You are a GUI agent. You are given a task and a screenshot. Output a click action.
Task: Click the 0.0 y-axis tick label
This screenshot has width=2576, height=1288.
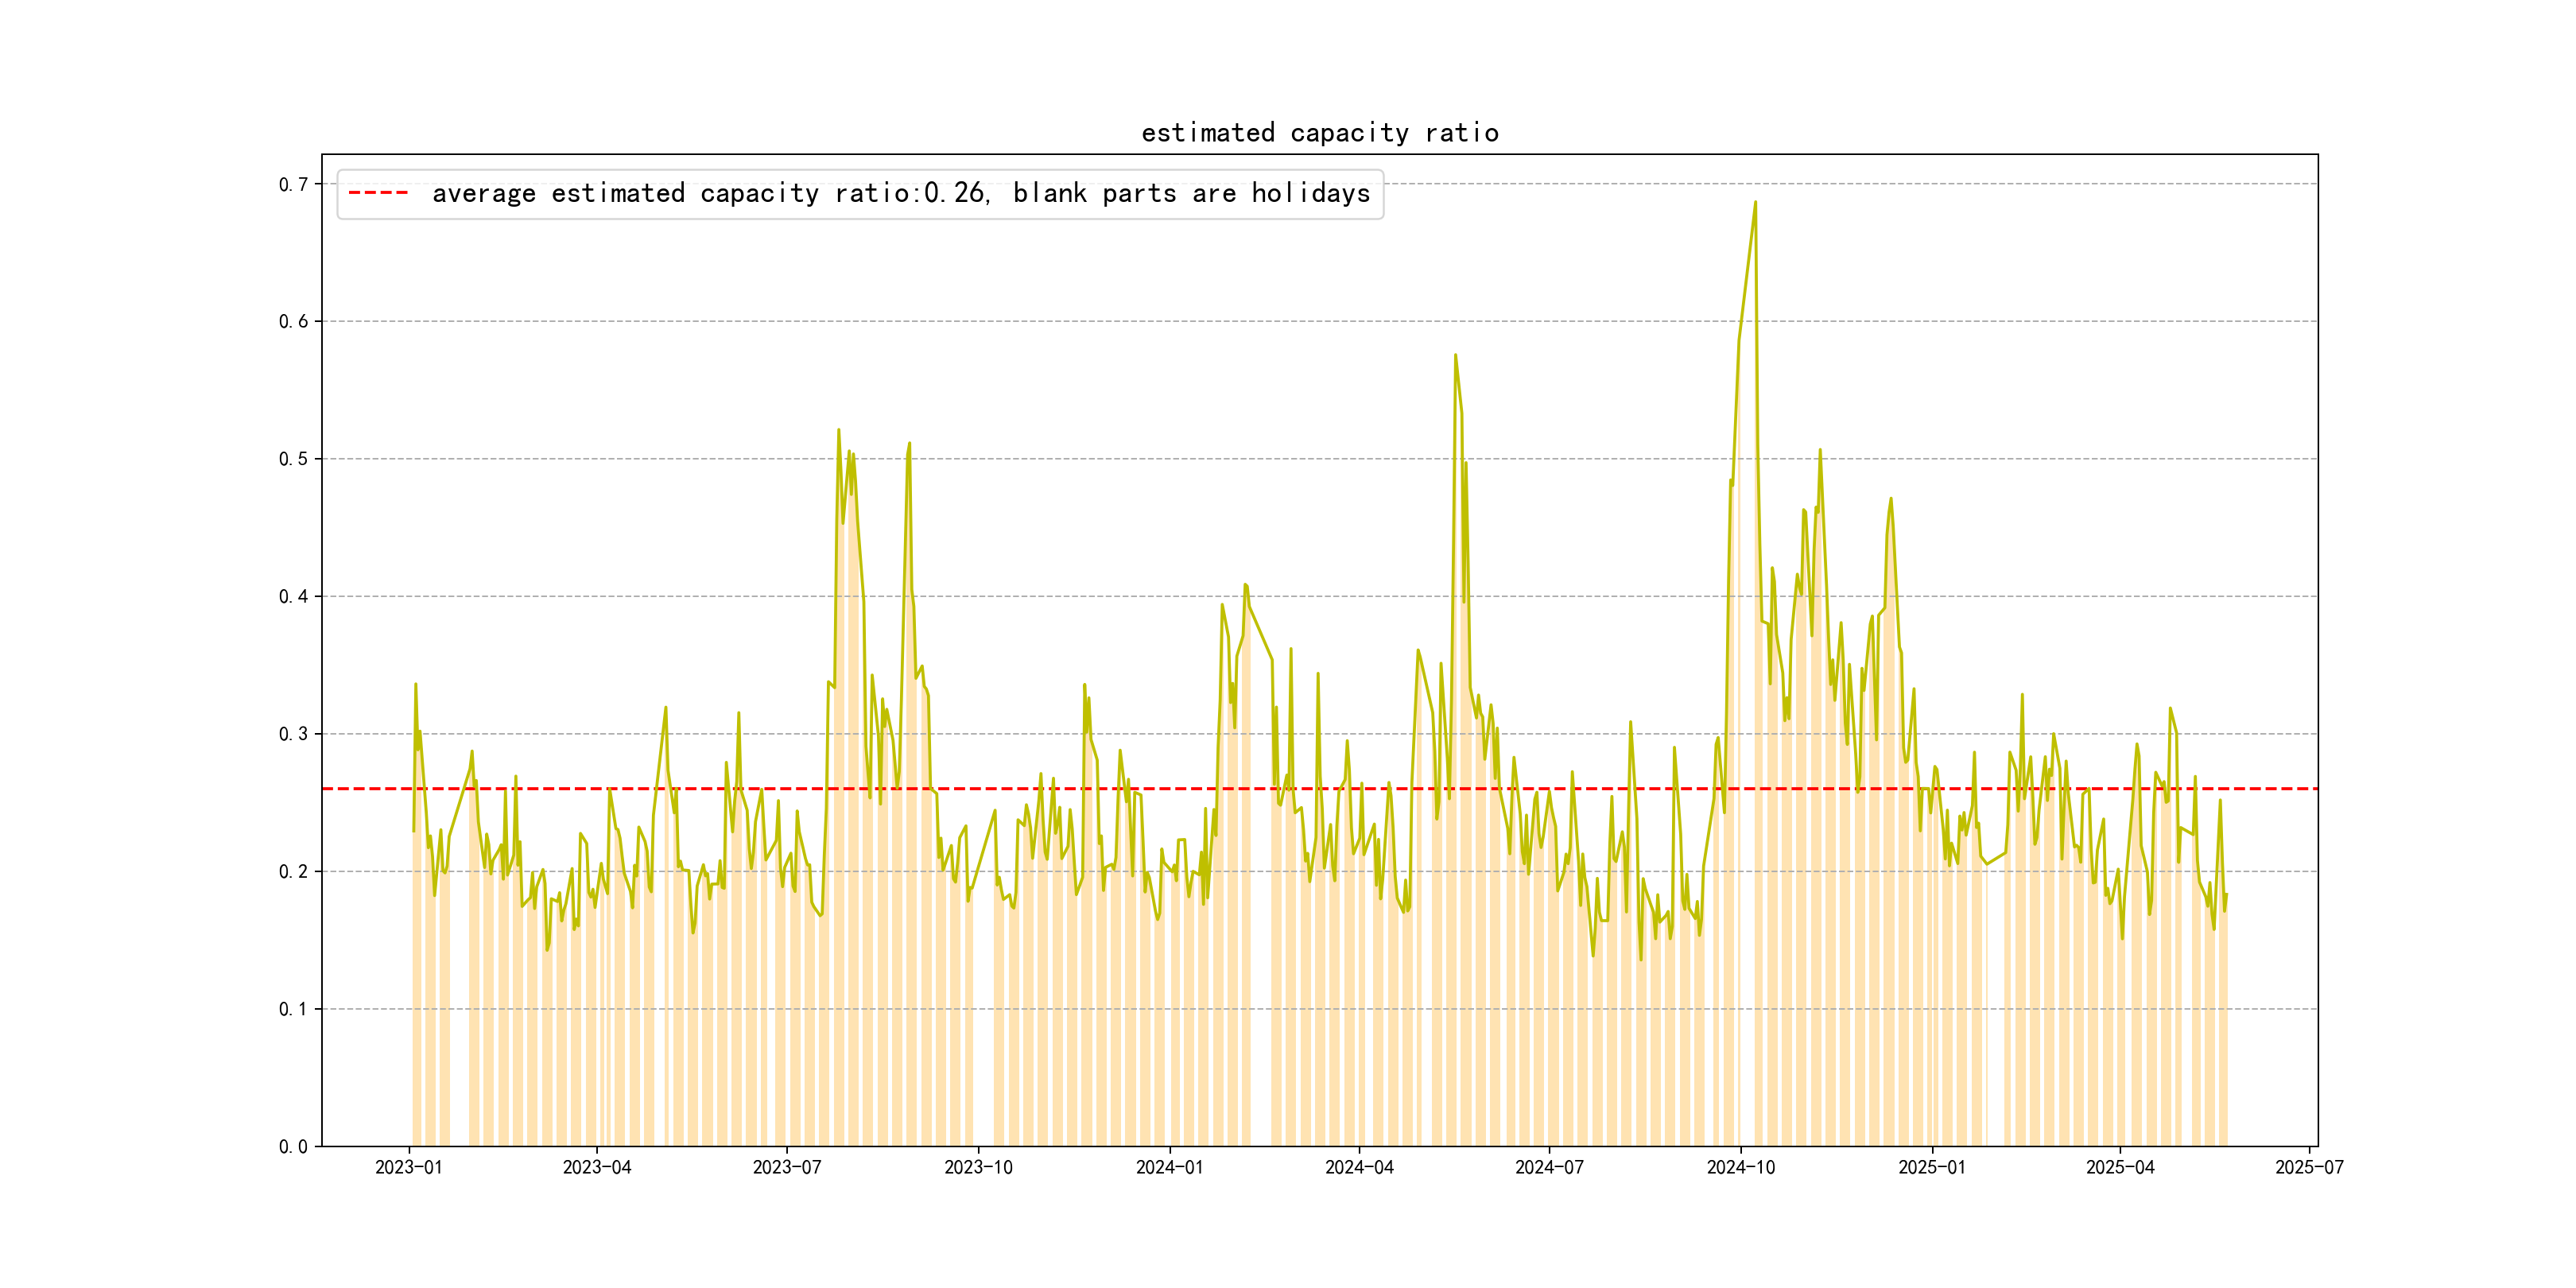(x=293, y=1146)
